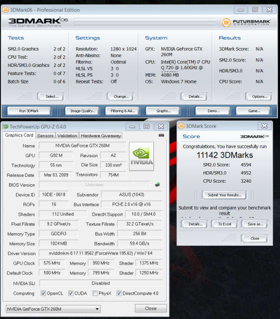The width and height of the screenshot is (280, 319).
Task: Toggle the DirectCompute 4.0 checkbox
Action: click(x=119, y=293)
